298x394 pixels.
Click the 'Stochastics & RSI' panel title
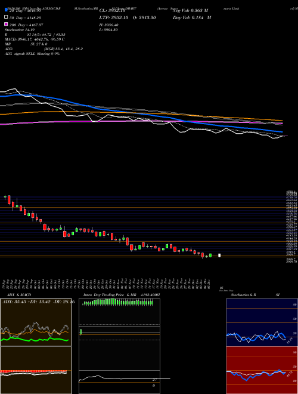[255, 295]
